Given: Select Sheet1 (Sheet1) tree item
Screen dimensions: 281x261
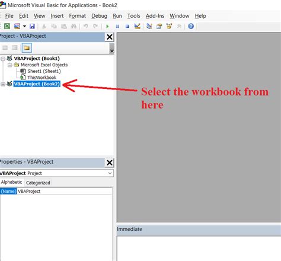Looking at the screenshot, I should click(44, 71).
